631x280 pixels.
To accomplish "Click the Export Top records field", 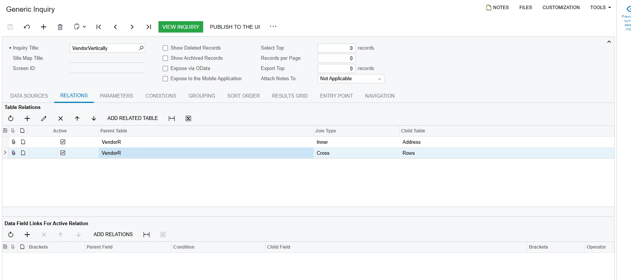I will (x=336, y=68).
